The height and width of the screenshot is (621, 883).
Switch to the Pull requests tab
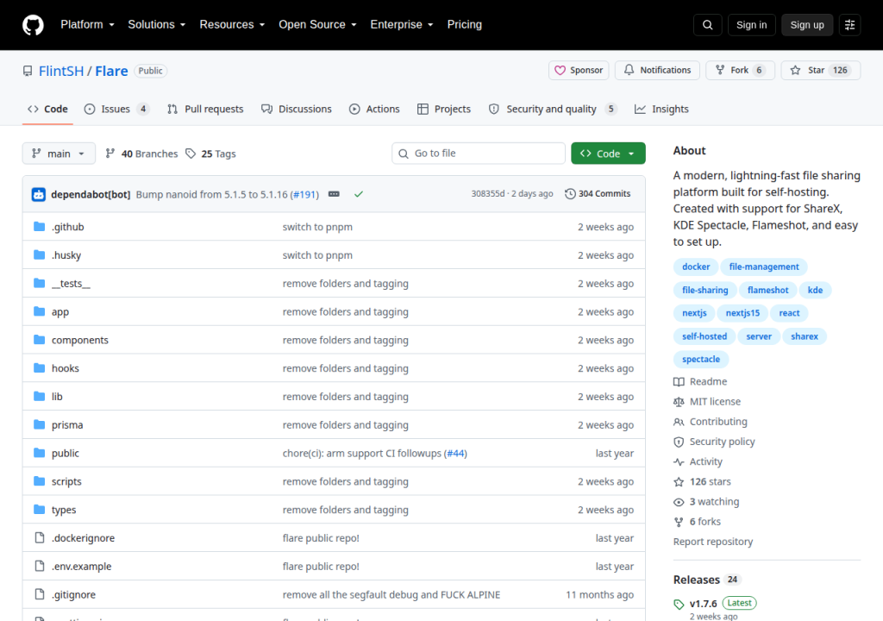205,109
